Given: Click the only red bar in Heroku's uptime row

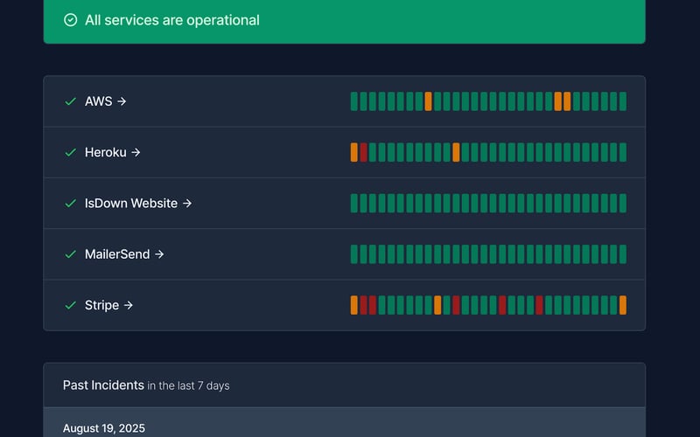Looking at the screenshot, I should [x=363, y=152].
